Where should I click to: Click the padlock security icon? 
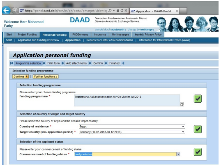118,11
